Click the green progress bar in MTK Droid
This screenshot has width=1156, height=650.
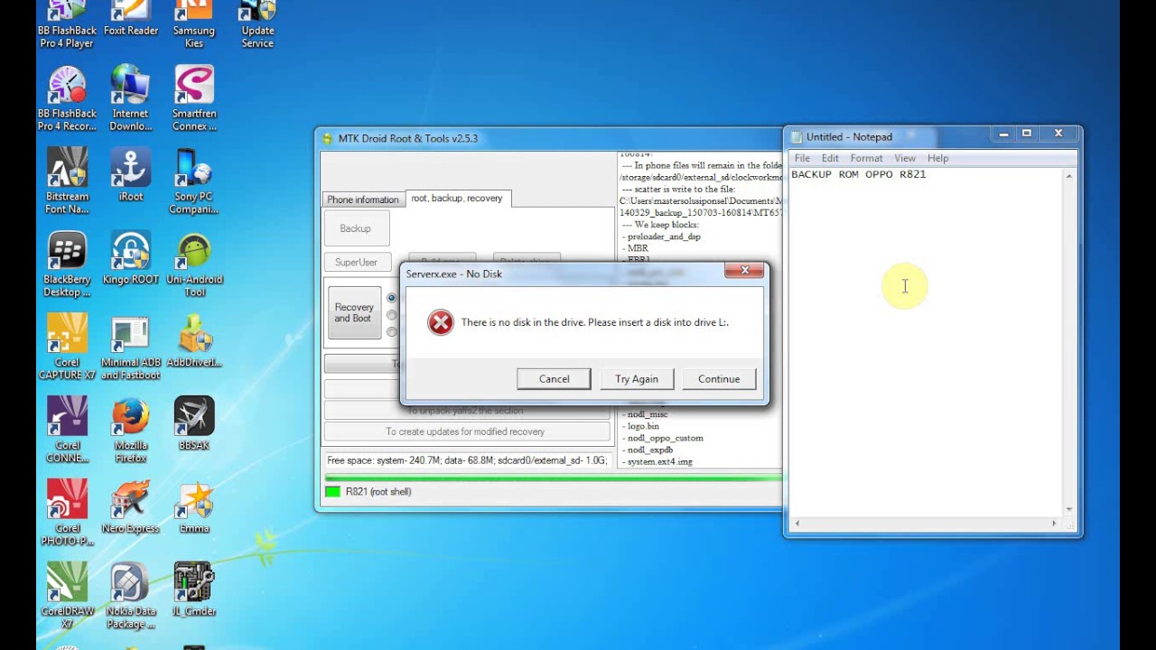[553, 478]
